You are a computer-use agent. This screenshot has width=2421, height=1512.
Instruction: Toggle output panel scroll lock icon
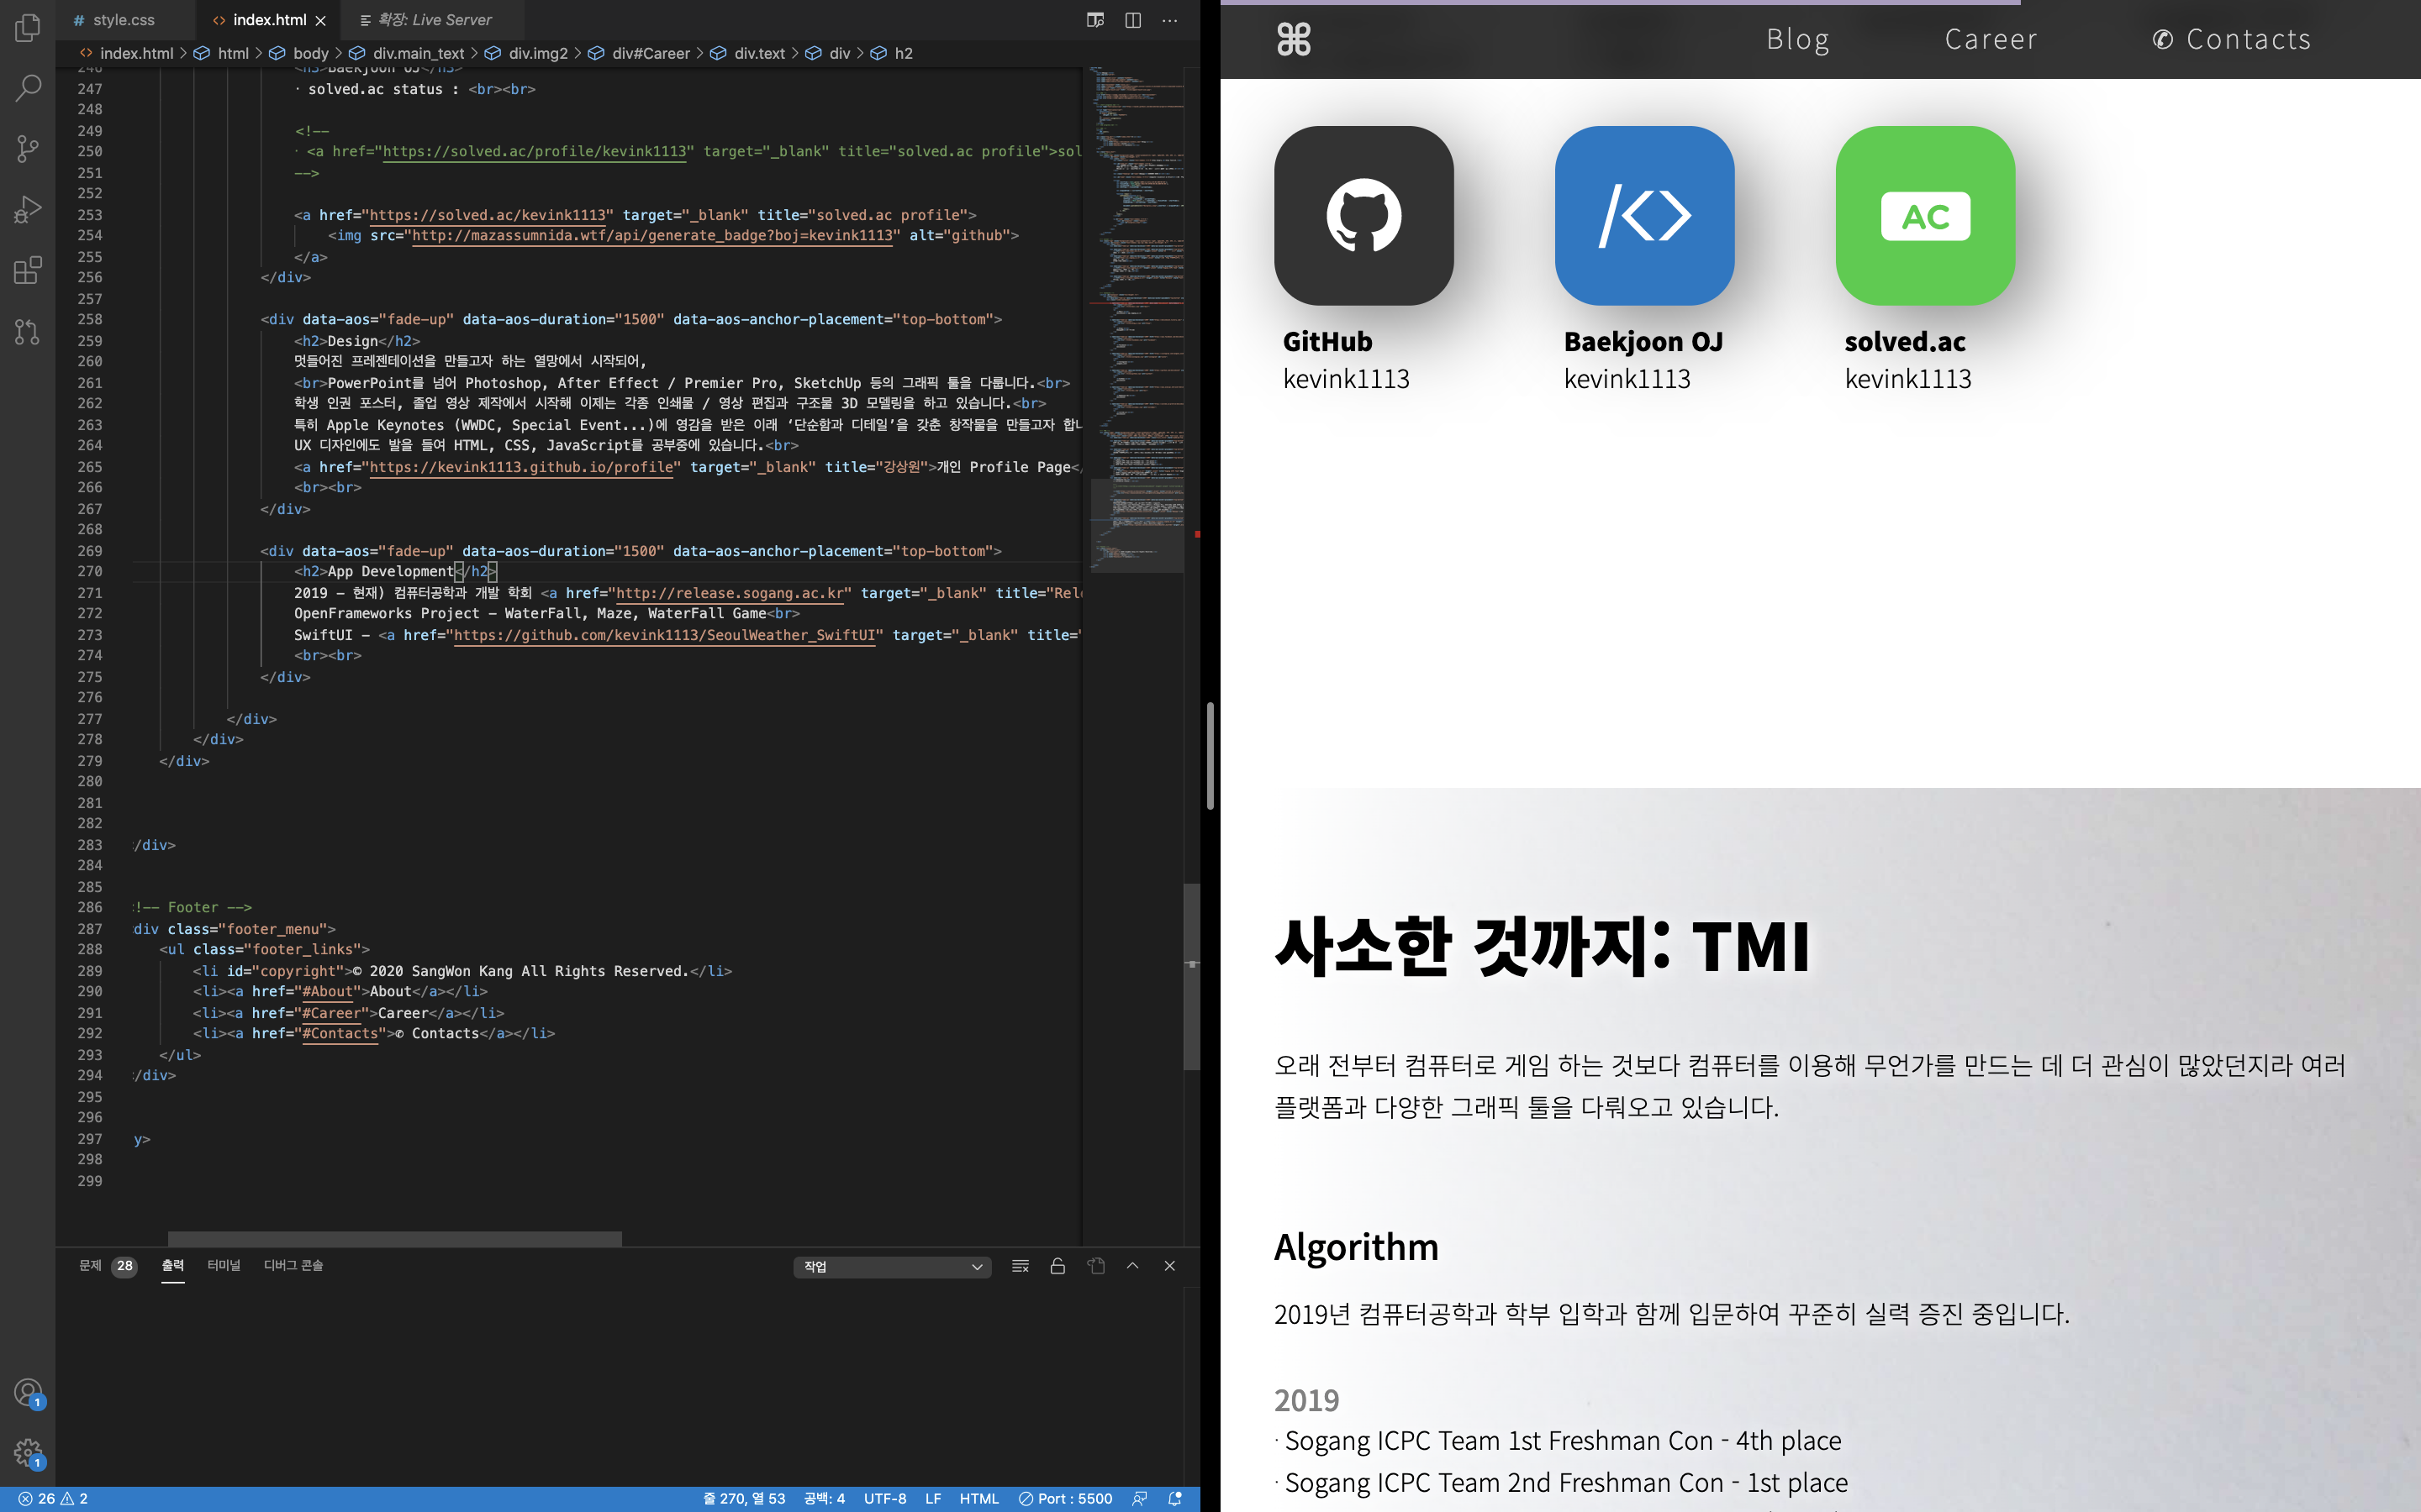1058,1266
